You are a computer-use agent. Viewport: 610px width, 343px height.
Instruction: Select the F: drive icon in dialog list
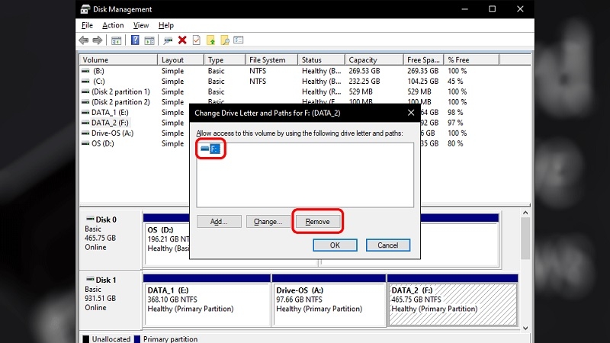tap(210, 149)
